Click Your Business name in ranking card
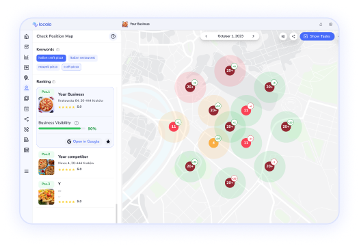Image resolution: width=359 pixels, height=246 pixels. [x=71, y=94]
